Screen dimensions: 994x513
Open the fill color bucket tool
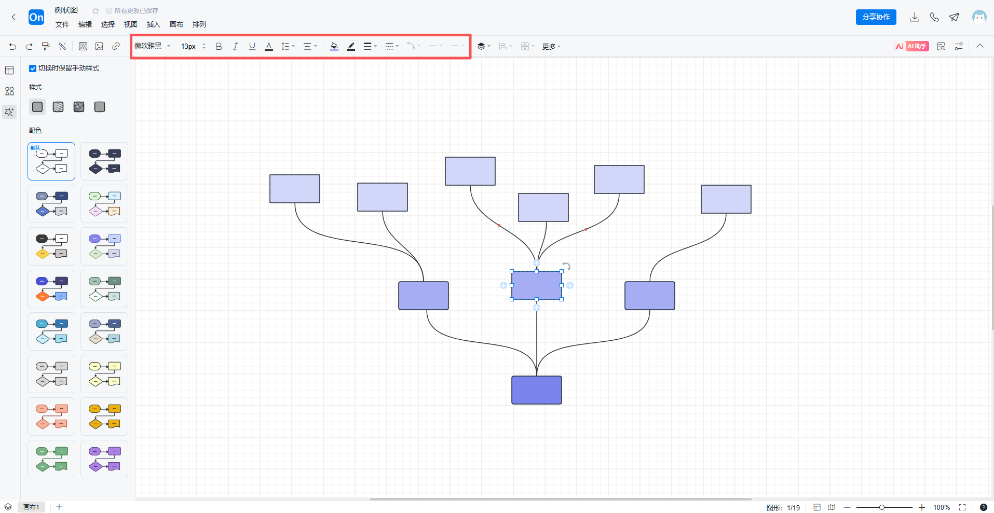pyautogui.click(x=334, y=47)
